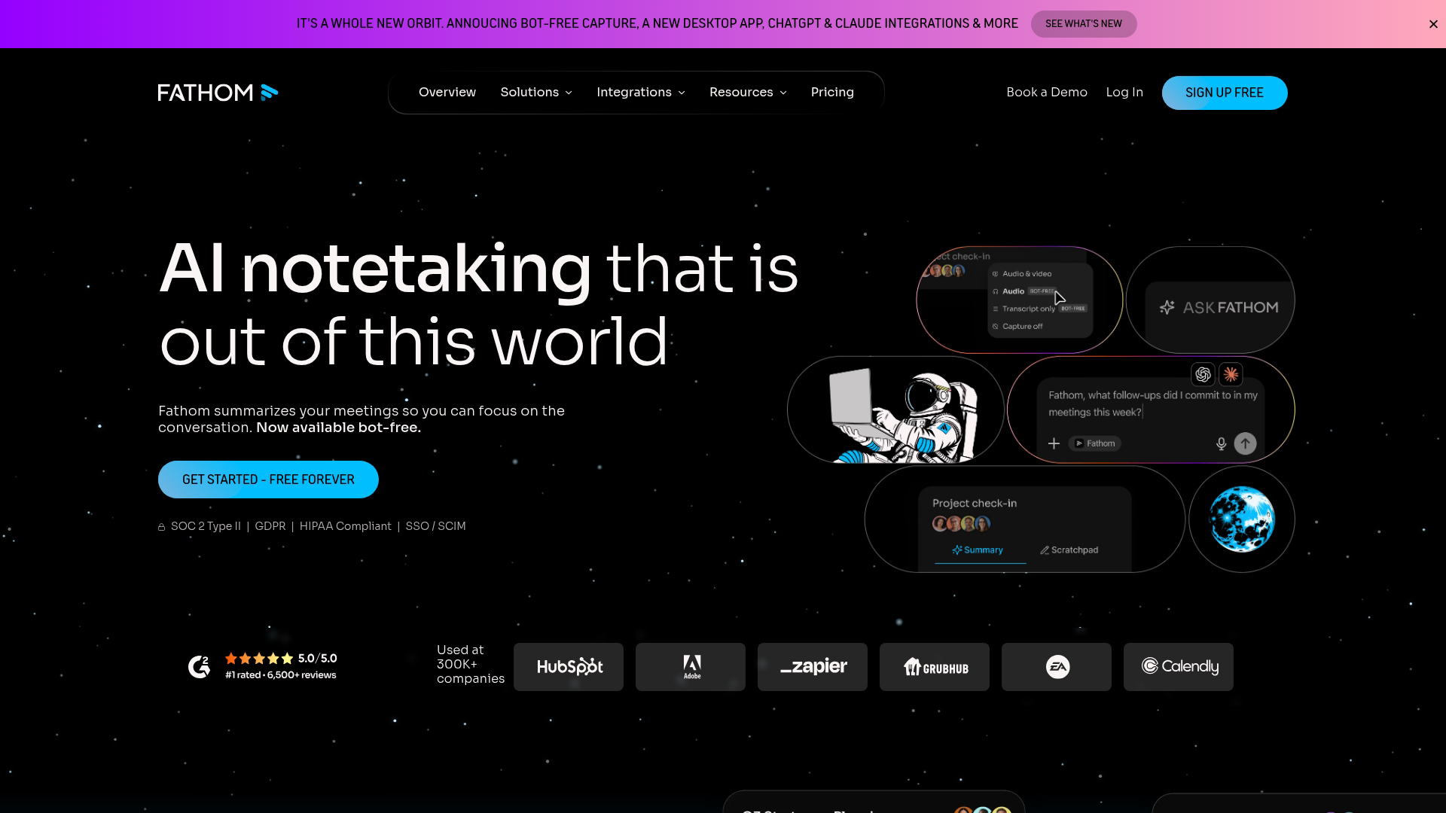Screen dimensions: 1446x813
Task: Click the follow-ups prompt input field
Action: pos(1153,403)
